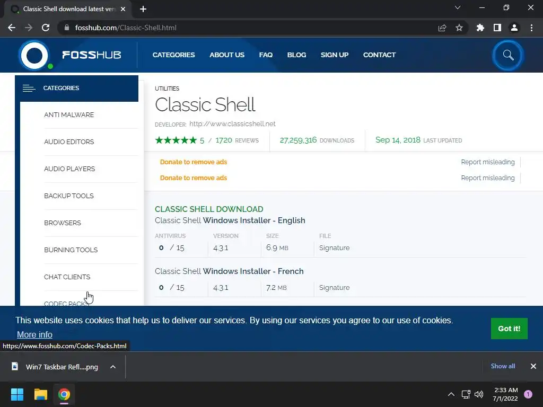Screen dimensions: 543x407
Task: Click the first Donate to remove ads
Action: pyautogui.click(x=193, y=162)
